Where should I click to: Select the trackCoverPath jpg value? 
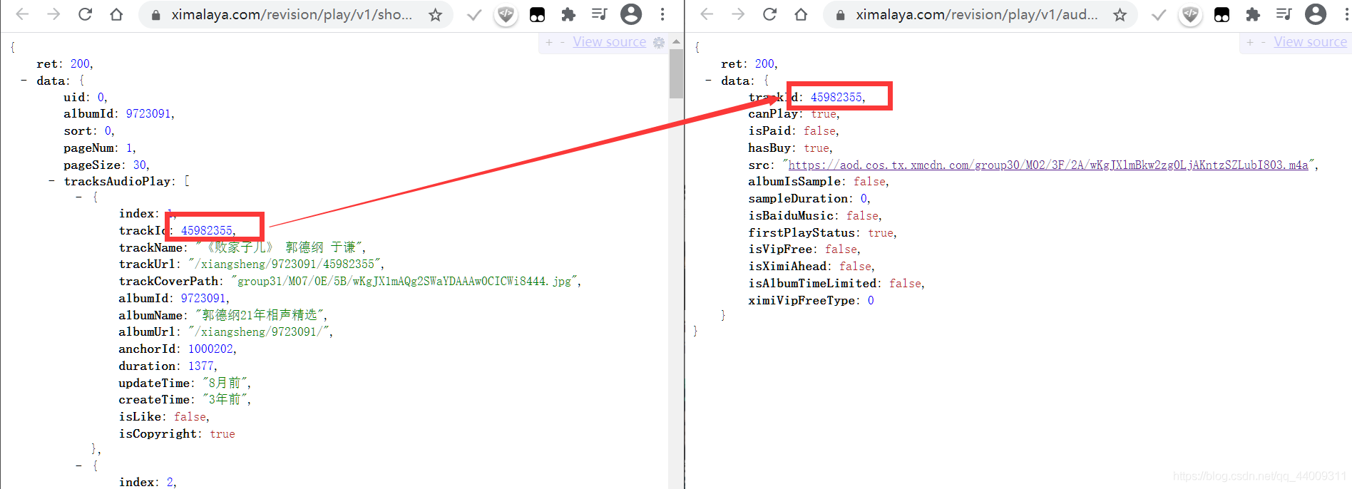tap(404, 282)
